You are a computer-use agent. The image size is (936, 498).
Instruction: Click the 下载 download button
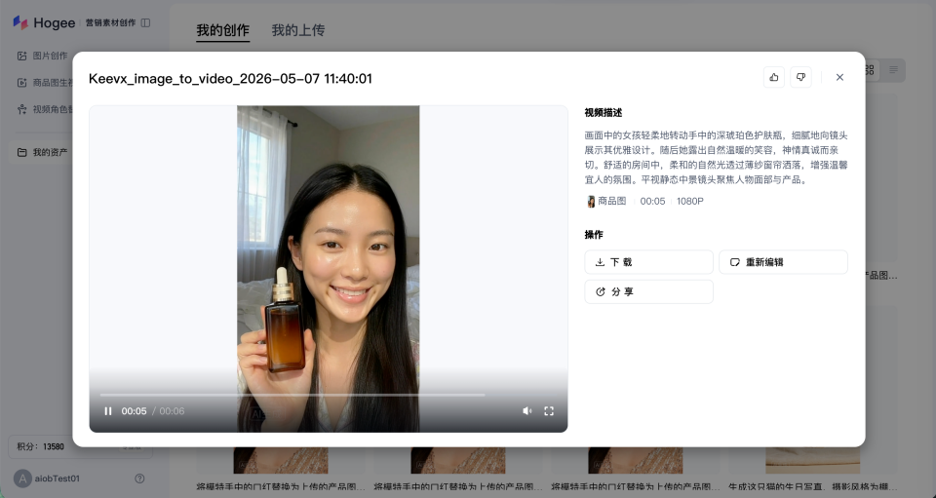(649, 262)
